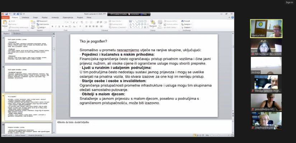The width and height of the screenshot is (296, 143).
Task: Open the font color picker
Action: coord(79,27)
